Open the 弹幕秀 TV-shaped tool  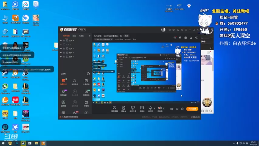(x=86, y=103)
